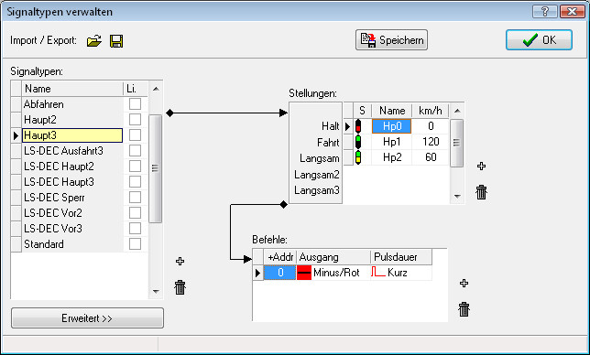The image size is (590, 355).
Task: Add a new Befehl with plus icon
Action: click(x=464, y=284)
